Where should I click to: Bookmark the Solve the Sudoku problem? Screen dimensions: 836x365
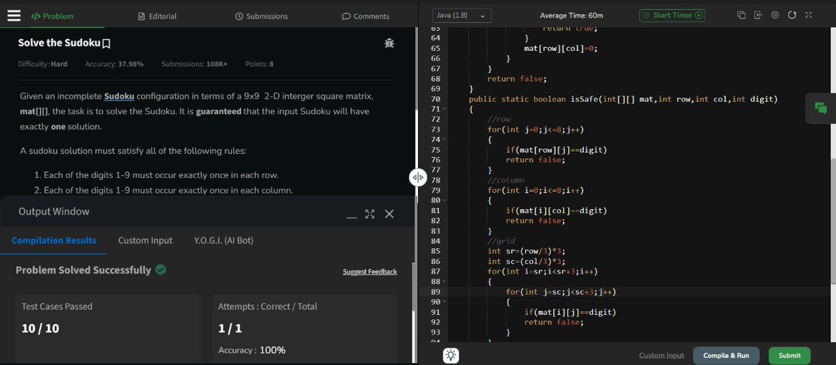tap(107, 44)
